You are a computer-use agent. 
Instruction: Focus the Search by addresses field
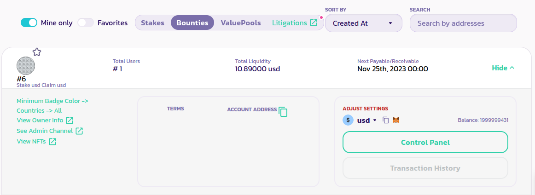click(463, 23)
